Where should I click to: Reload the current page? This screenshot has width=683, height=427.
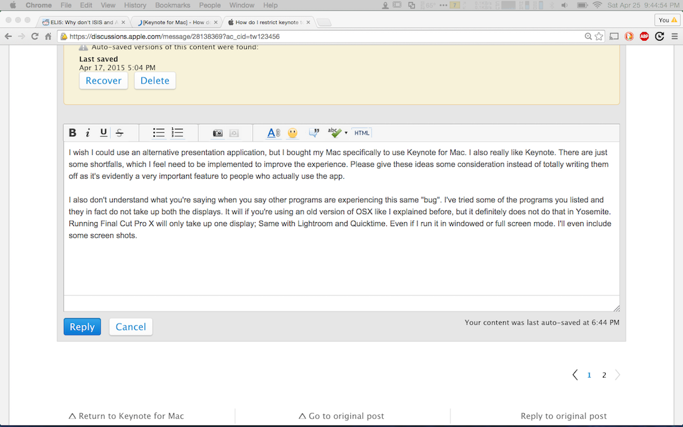pos(35,37)
